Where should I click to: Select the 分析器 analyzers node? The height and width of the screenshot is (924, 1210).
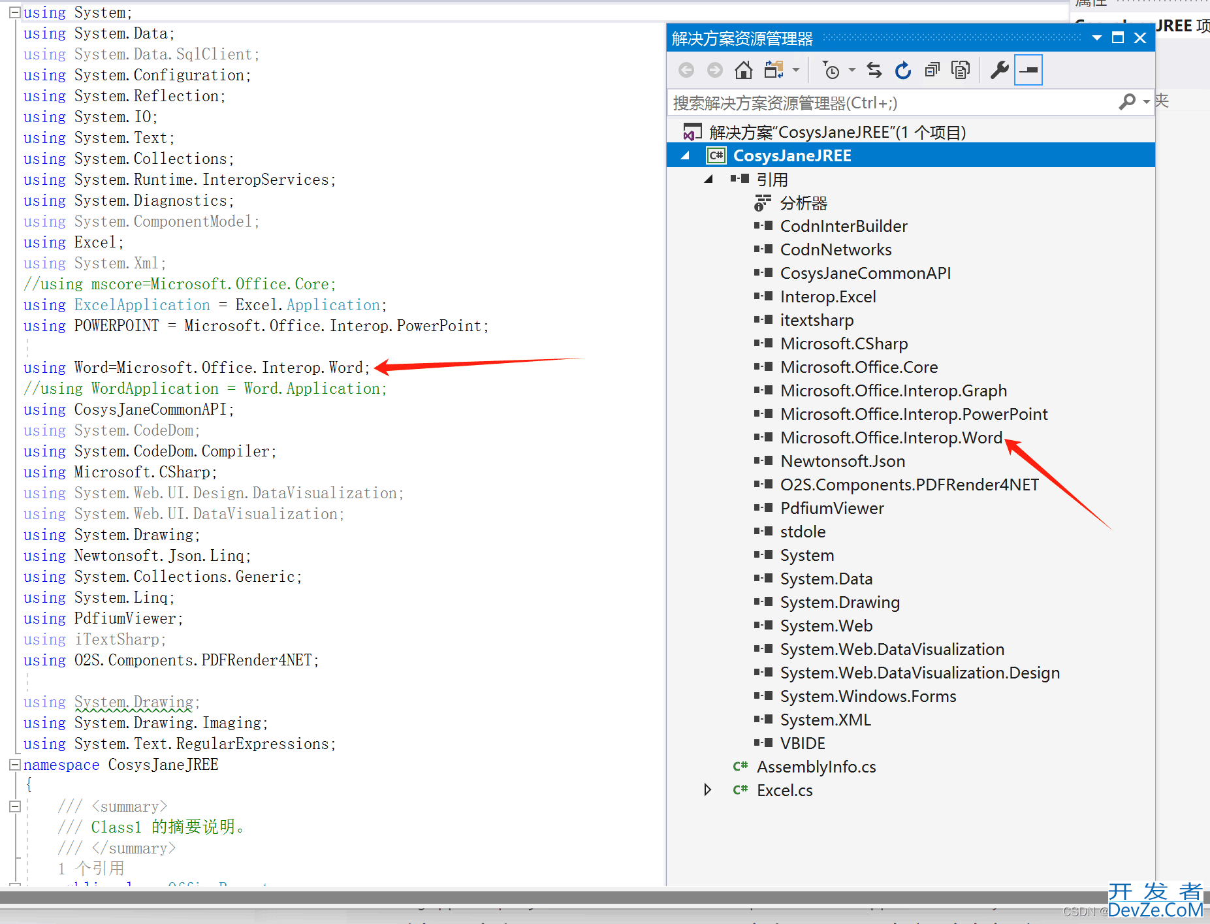[x=803, y=203]
